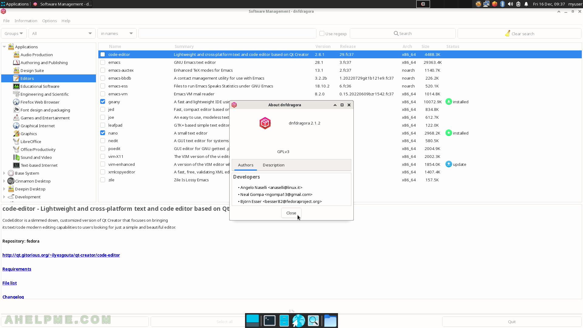Screen dimensions: 583x328
Task: Open the file search dock icon
Action: click(313, 321)
